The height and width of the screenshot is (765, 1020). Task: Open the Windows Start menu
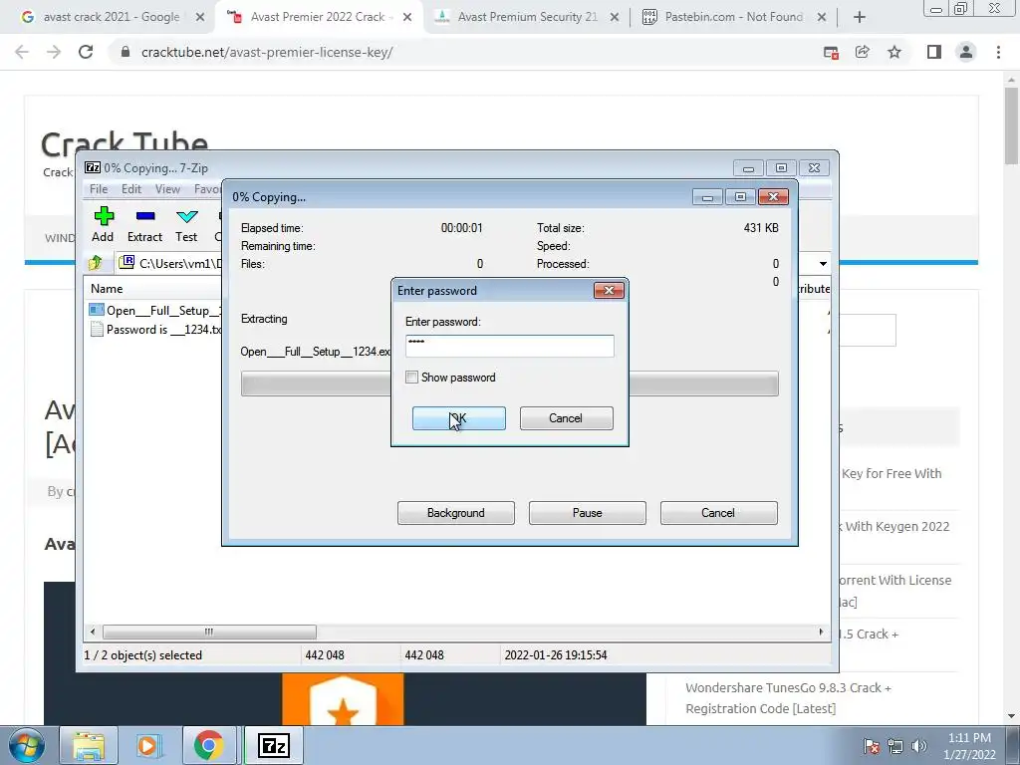25,745
